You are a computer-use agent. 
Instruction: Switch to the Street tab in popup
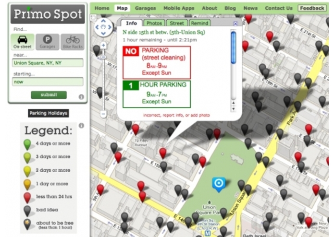point(177,23)
